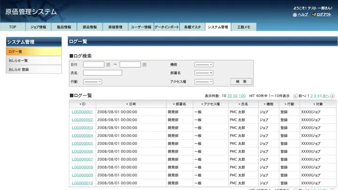The height and width of the screenshot is (190, 338).
Task: Open log entry LOG000004
Action: [82, 136]
